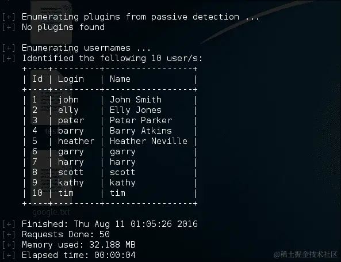
Task: Click the Elapsed time 00:00:04 line
Action: click(79, 255)
